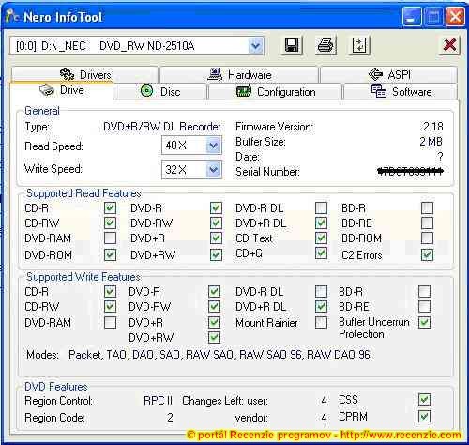Toggle DVD+RW checkbox in Write Features

(214, 337)
